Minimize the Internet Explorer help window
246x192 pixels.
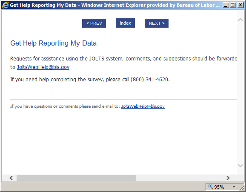click(226, 5)
